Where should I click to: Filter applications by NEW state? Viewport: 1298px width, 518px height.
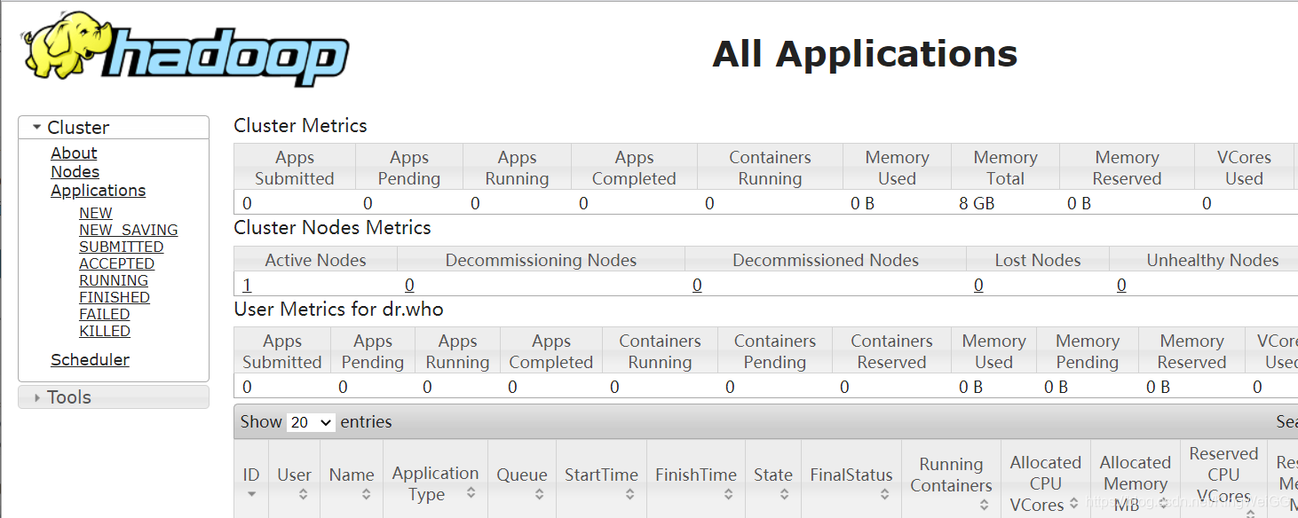(x=96, y=213)
